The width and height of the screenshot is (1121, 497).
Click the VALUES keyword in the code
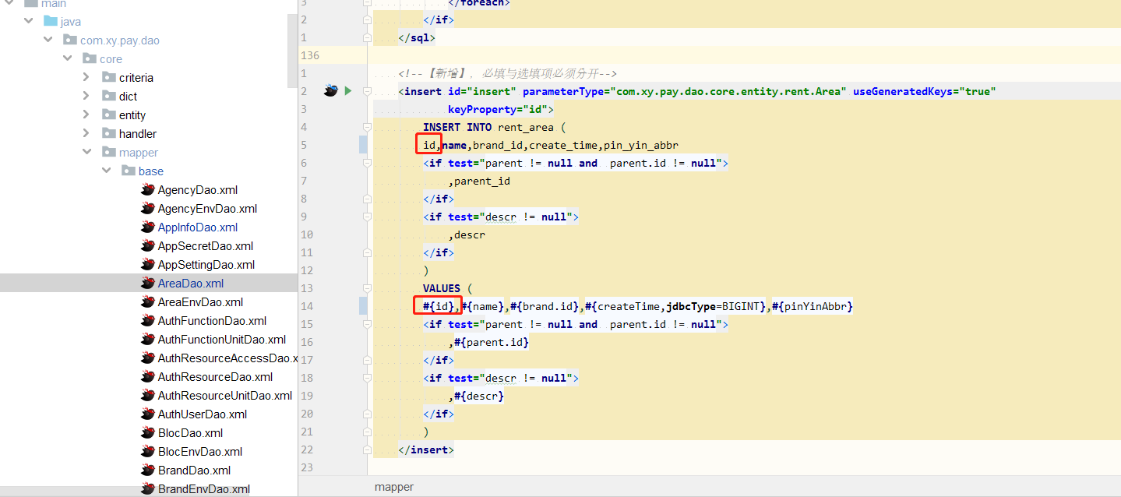(442, 288)
